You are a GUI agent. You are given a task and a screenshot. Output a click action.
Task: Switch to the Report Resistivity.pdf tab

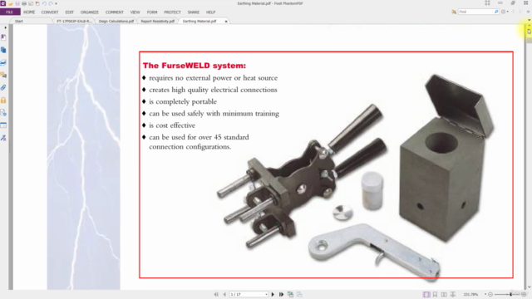click(158, 21)
